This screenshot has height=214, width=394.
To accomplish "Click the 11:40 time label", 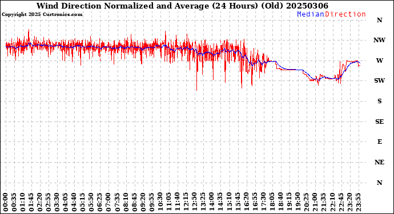I will click(177, 202).
